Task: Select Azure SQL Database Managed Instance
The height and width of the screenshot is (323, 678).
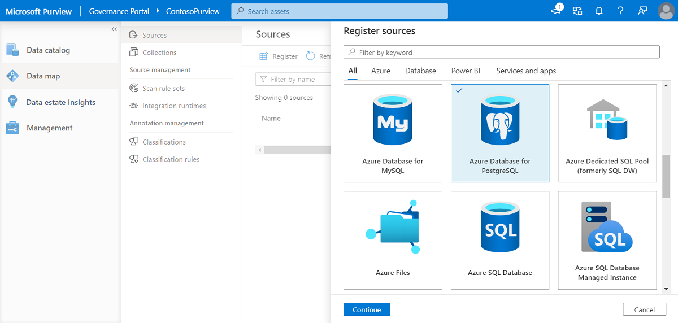Action: pyautogui.click(x=607, y=240)
